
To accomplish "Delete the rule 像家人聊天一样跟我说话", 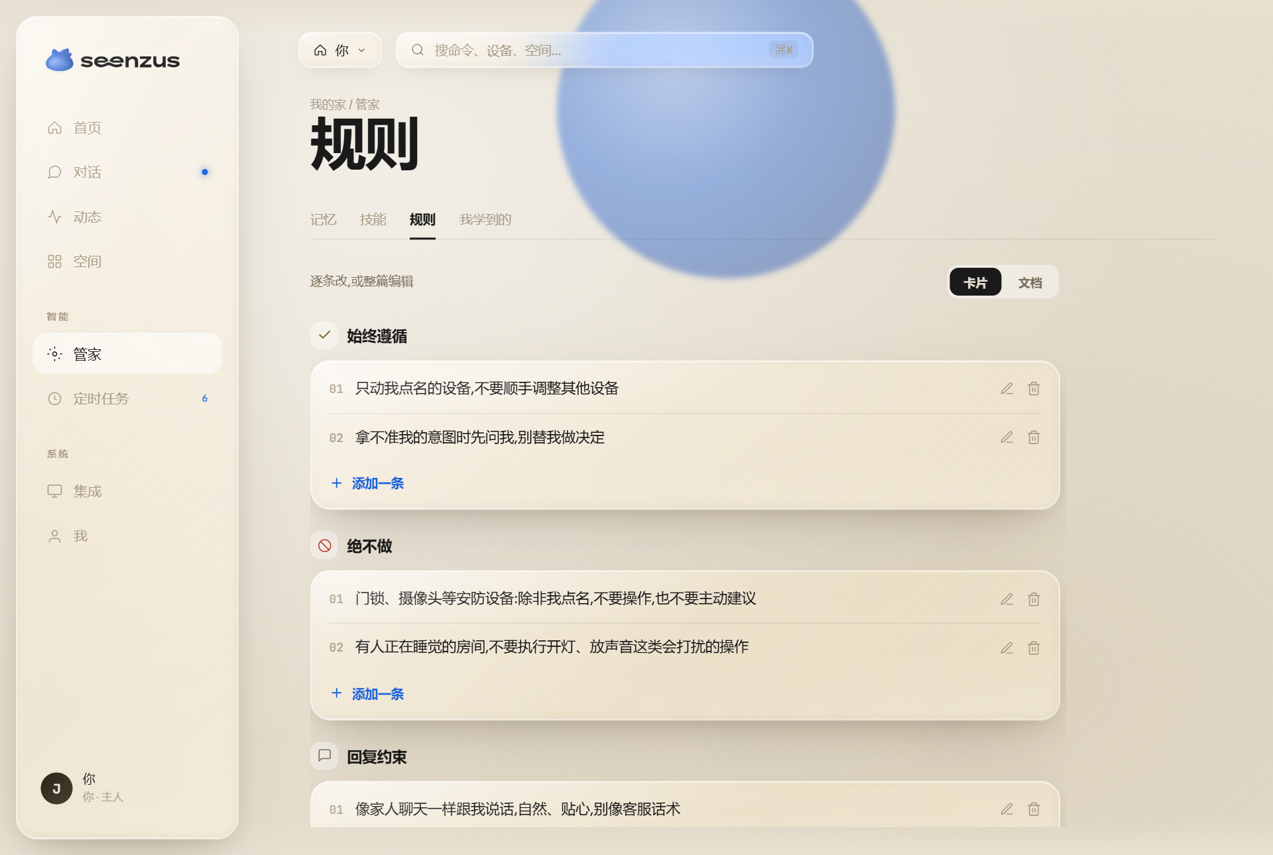I will [x=1034, y=809].
